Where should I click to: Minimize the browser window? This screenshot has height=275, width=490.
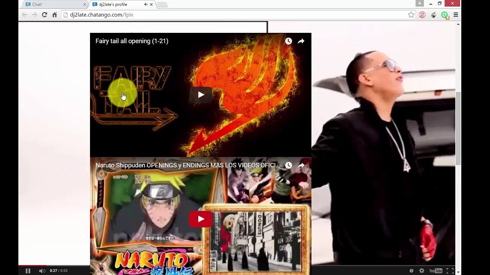[431, 3]
